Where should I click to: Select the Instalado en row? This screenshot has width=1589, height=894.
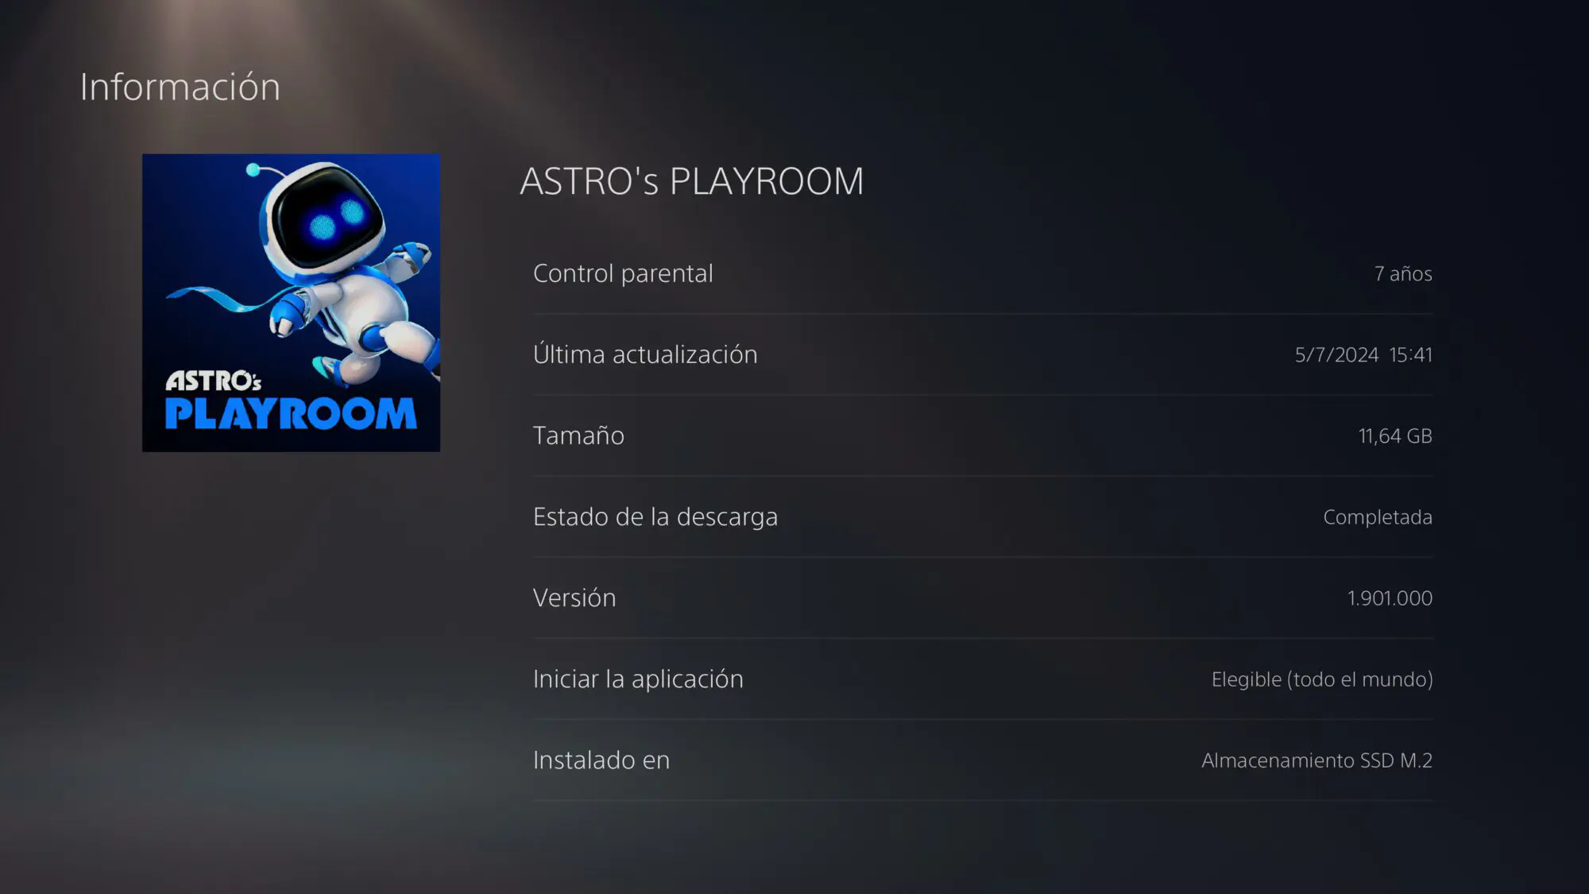[983, 760]
